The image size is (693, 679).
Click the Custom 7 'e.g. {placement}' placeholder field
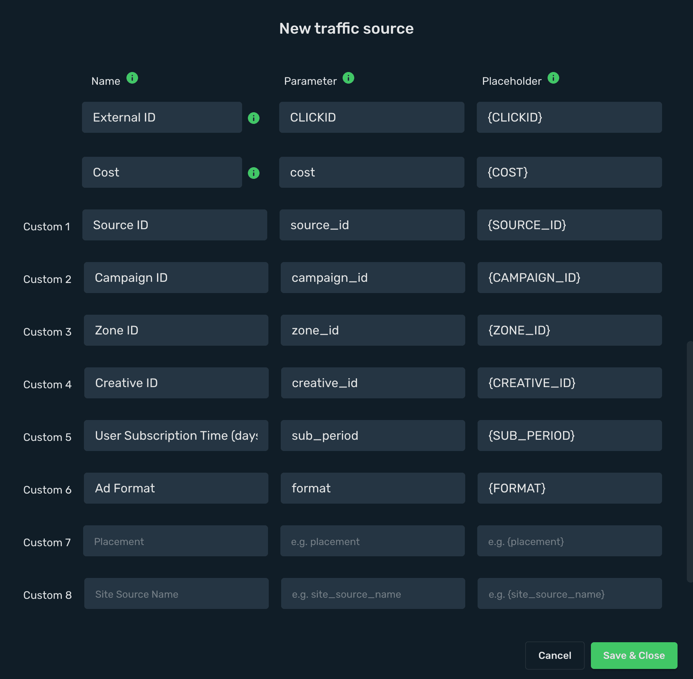click(x=570, y=541)
